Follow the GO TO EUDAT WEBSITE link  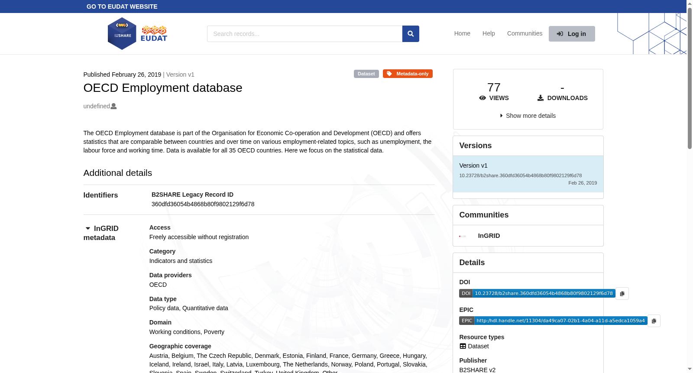[x=122, y=6]
